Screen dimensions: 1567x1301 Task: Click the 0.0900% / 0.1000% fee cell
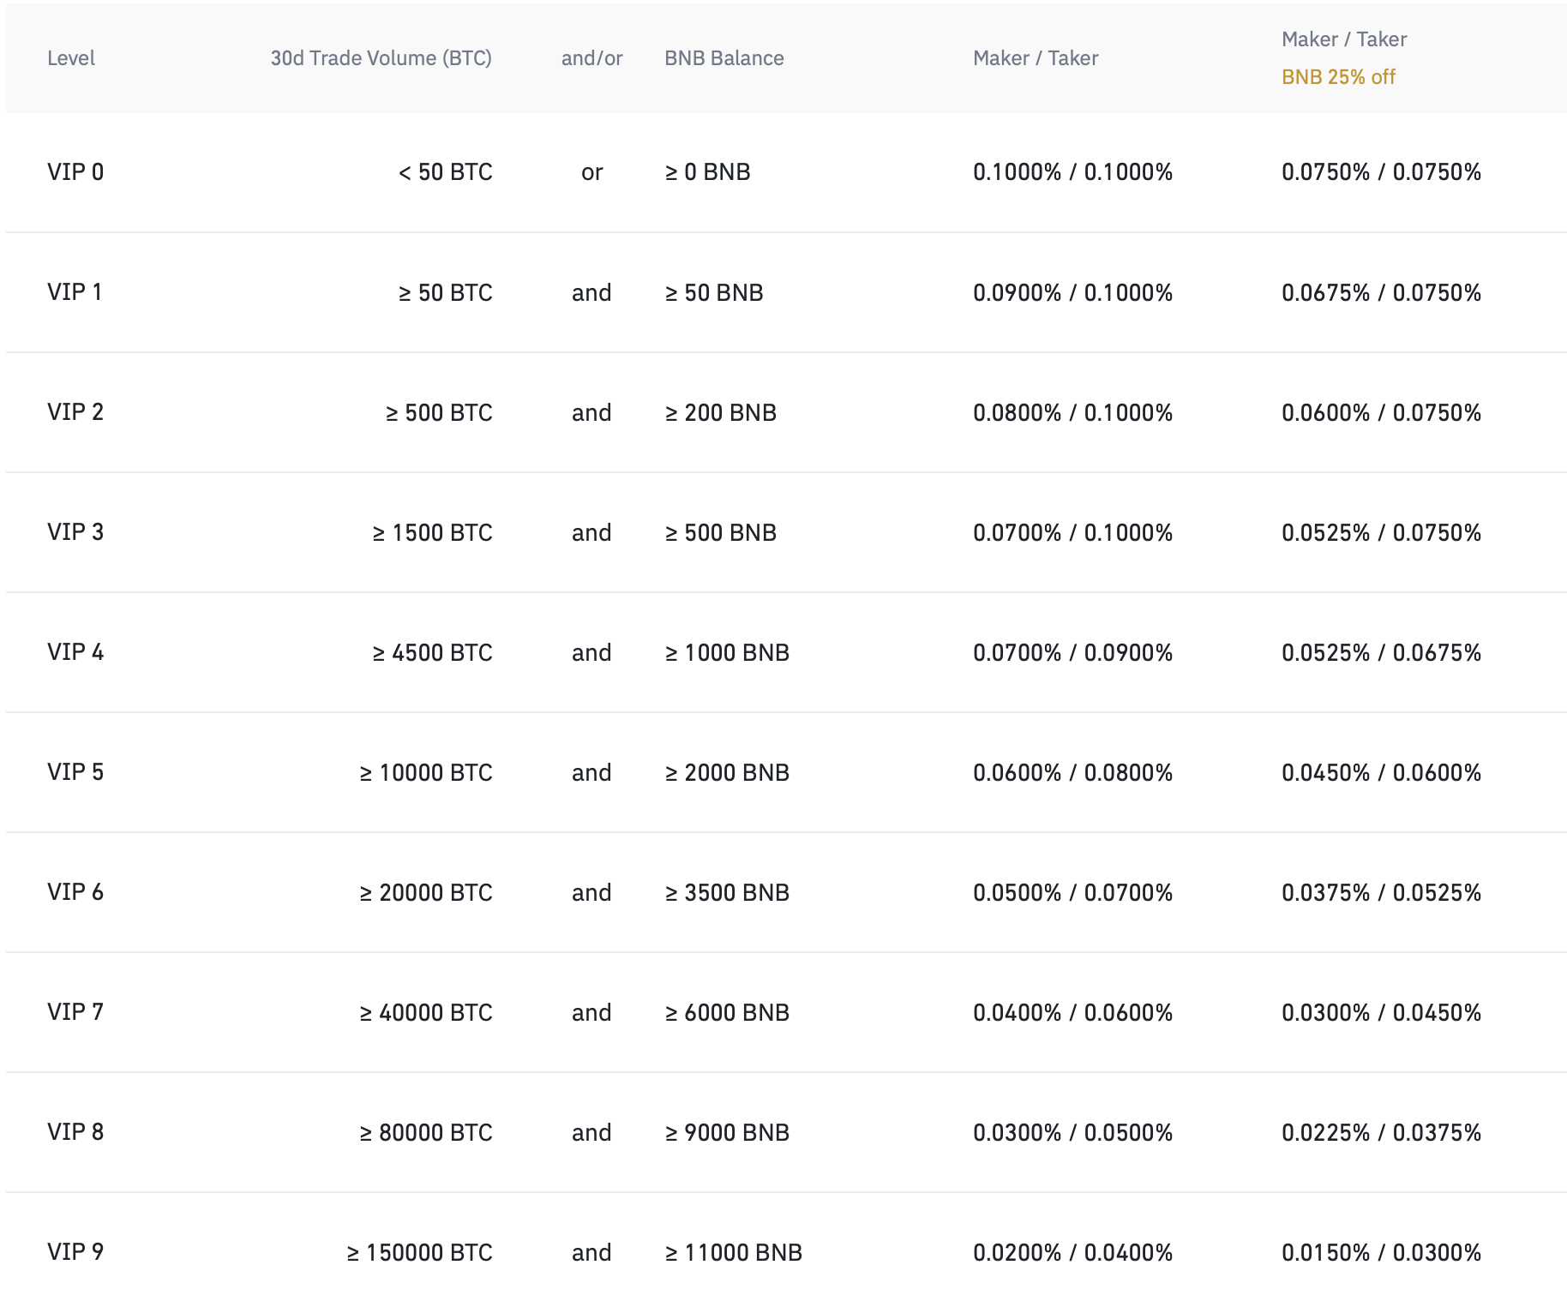[x=1073, y=293]
